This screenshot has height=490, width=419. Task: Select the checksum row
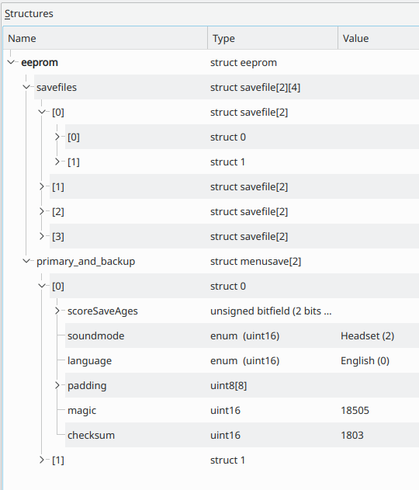[242, 435]
